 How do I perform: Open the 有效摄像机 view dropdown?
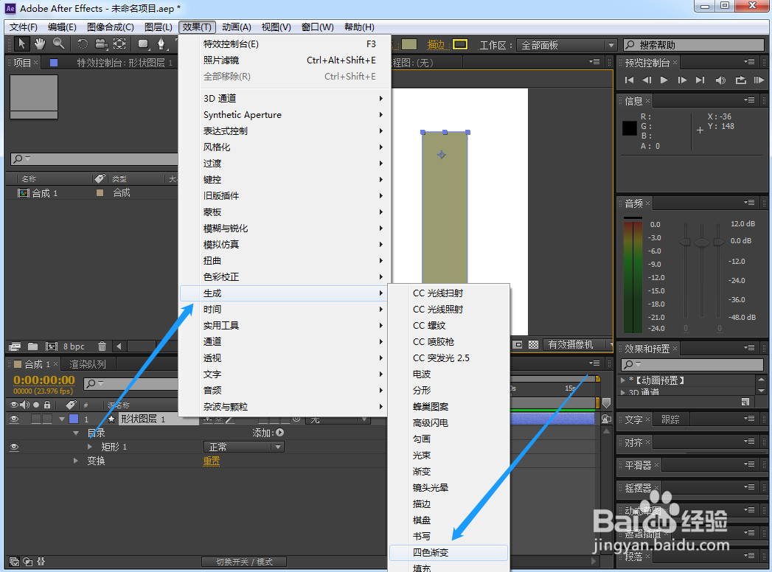click(579, 344)
